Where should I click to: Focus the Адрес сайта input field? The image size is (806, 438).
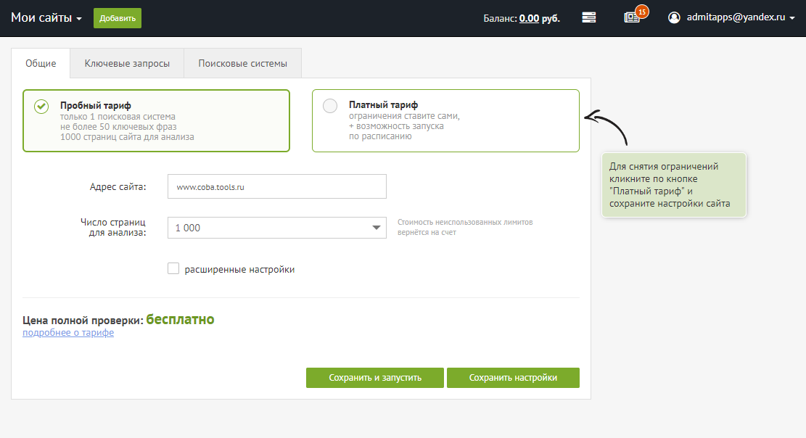277,186
